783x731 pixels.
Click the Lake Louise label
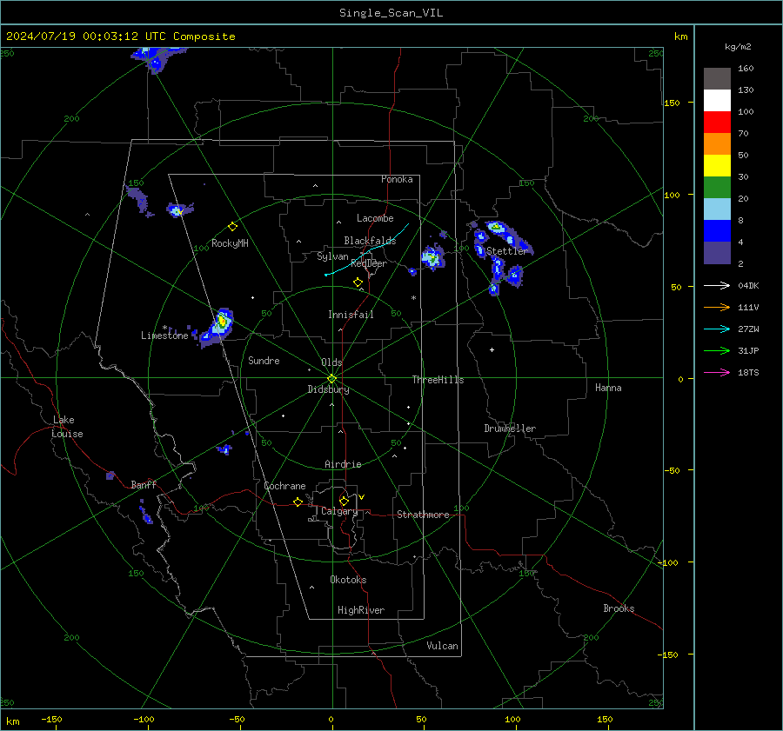pyautogui.click(x=67, y=427)
